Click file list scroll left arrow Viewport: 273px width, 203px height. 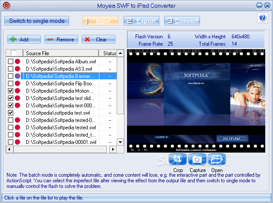pyautogui.click(x=10, y=149)
